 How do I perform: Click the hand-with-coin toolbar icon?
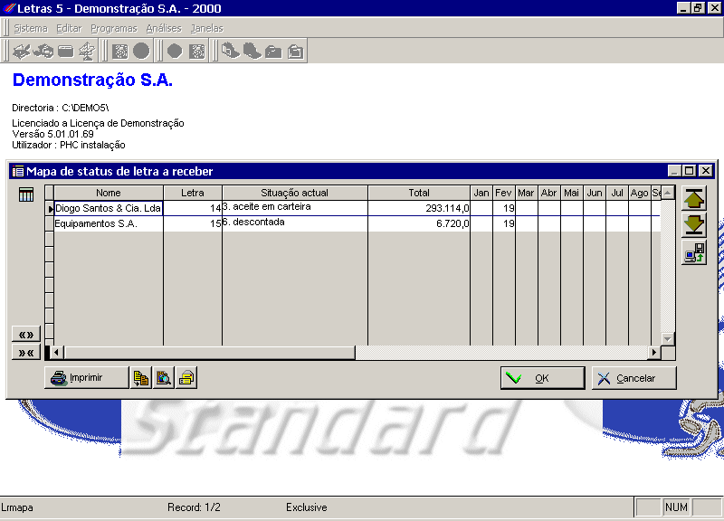[x=44, y=51]
